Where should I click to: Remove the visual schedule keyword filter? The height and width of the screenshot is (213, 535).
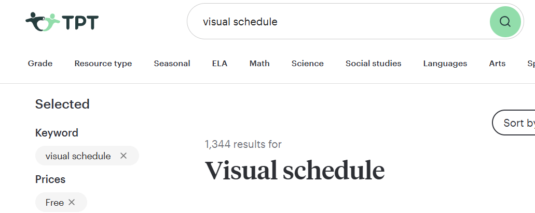(x=124, y=156)
